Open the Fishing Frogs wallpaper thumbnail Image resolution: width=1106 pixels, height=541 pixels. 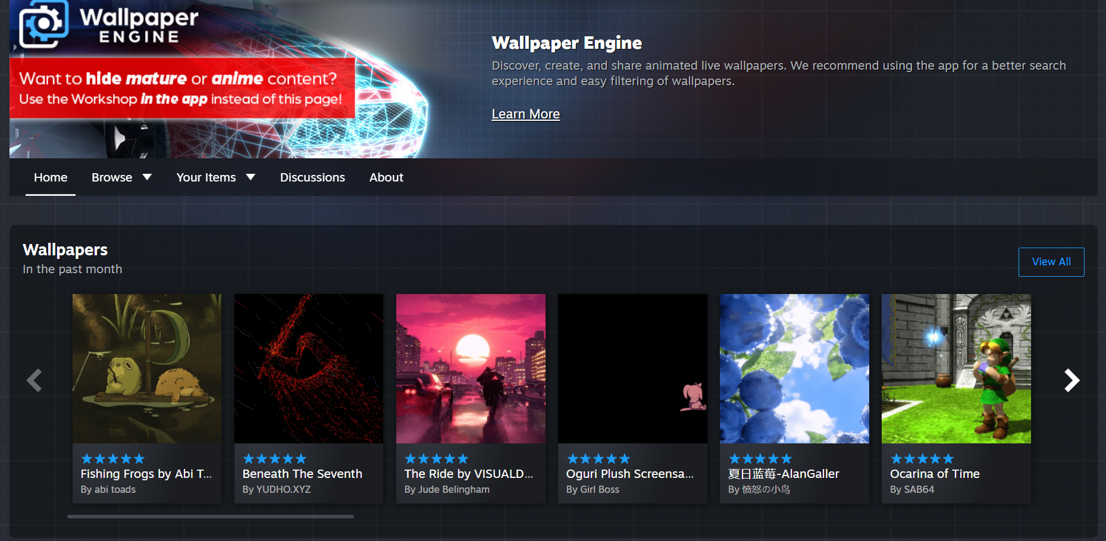point(147,368)
